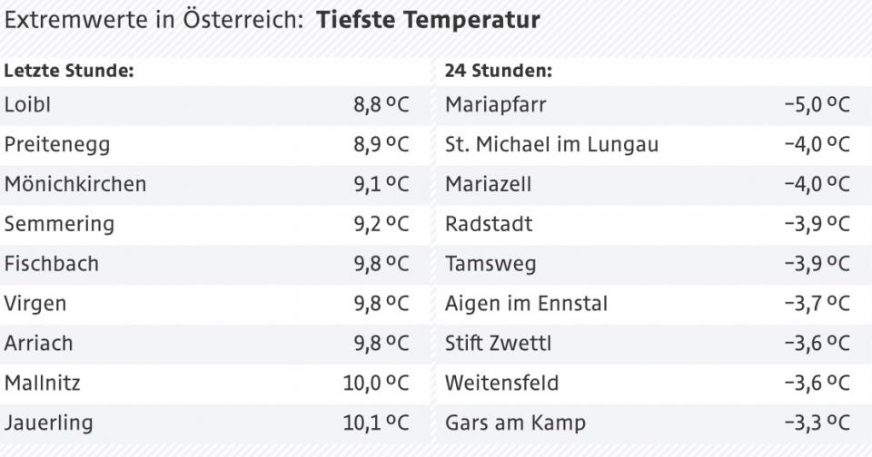Image resolution: width=872 pixels, height=457 pixels.
Task: Open Fischbach station details
Action: click(51, 264)
